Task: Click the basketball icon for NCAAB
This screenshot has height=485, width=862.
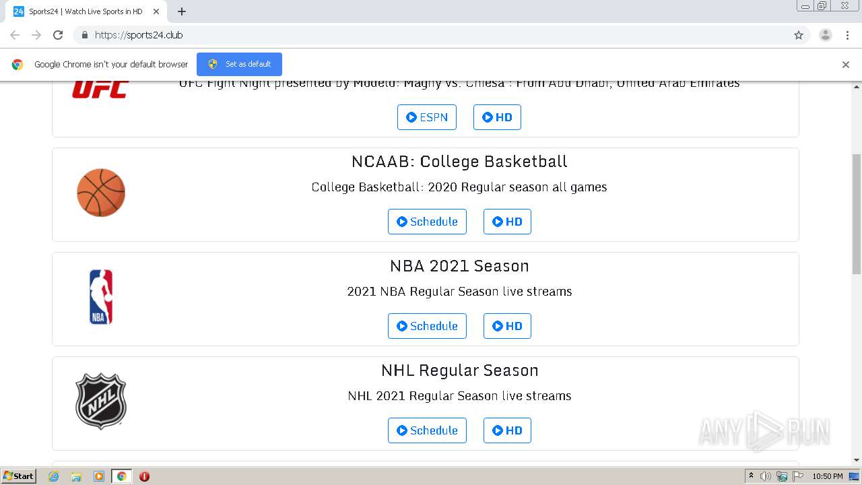Action: click(x=101, y=193)
